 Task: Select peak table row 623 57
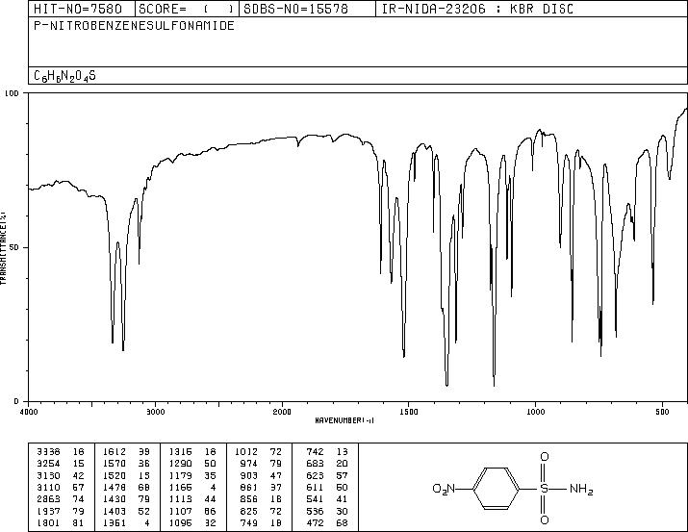(x=327, y=475)
